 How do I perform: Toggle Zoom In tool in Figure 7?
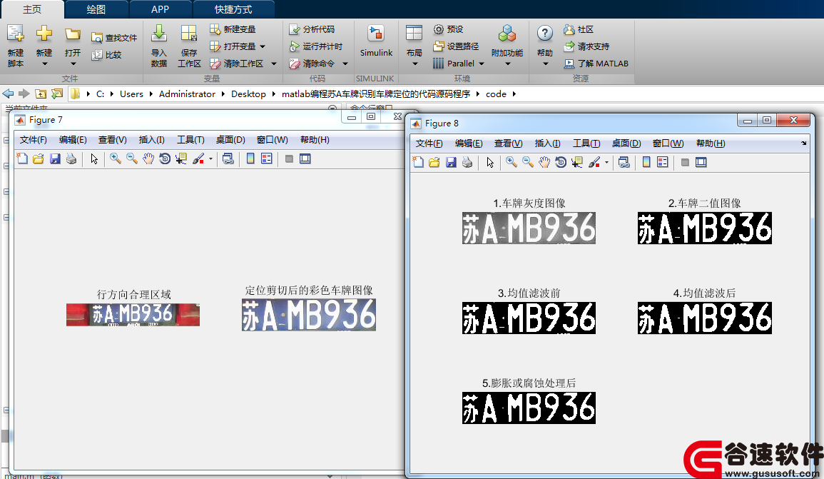115,158
